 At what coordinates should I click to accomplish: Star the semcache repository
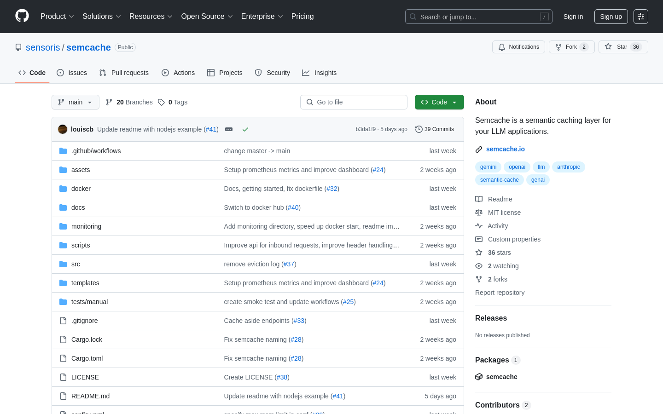click(x=623, y=47)
